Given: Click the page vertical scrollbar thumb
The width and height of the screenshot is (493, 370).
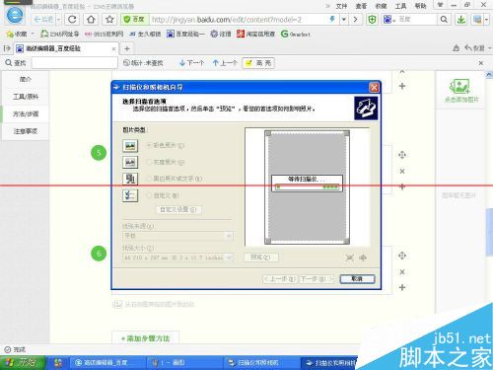Looking at the screenshot, I should 489,232.
